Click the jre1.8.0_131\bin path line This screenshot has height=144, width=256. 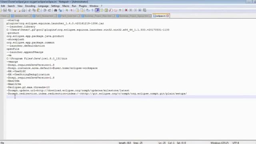37,58
